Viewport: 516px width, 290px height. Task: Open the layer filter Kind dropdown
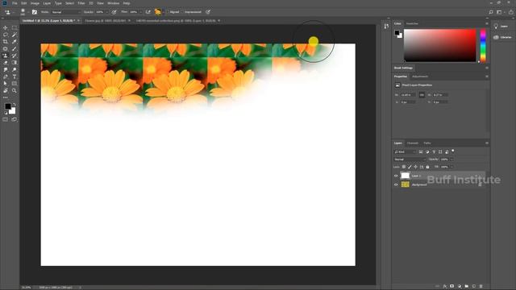[x=405, y=152]
